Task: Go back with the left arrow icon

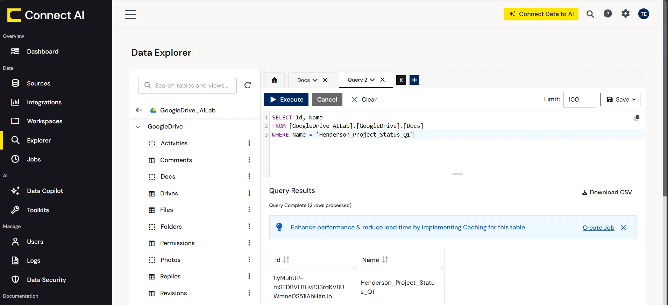Action: (139, 110)
